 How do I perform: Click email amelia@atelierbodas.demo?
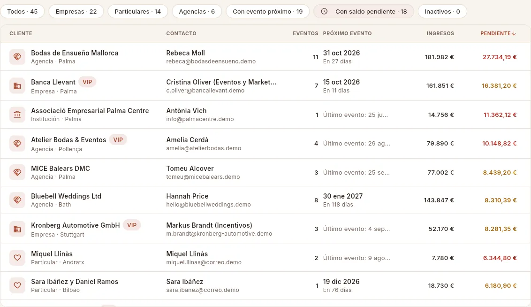204,148
